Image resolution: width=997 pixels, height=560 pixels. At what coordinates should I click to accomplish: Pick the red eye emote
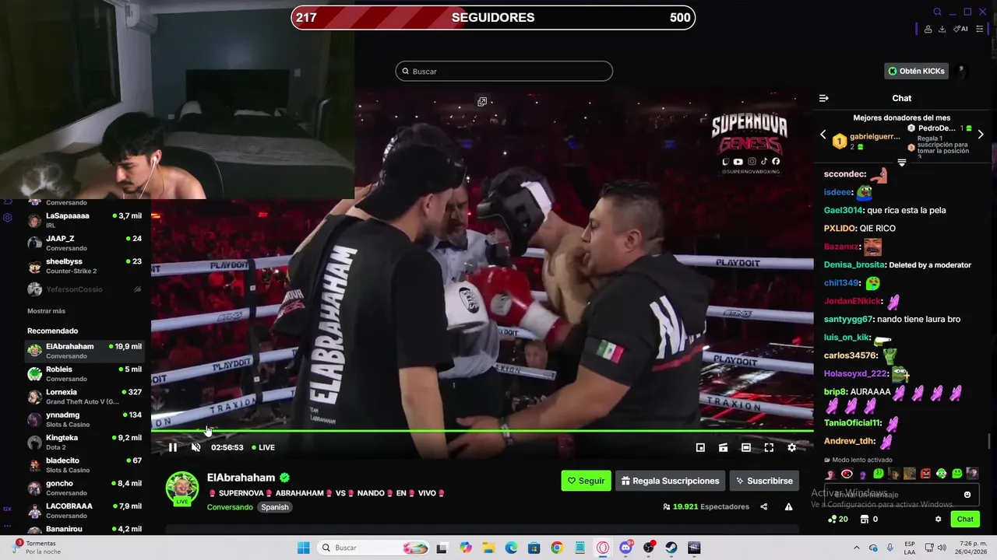pyautogui.click(x=847, y=474)
